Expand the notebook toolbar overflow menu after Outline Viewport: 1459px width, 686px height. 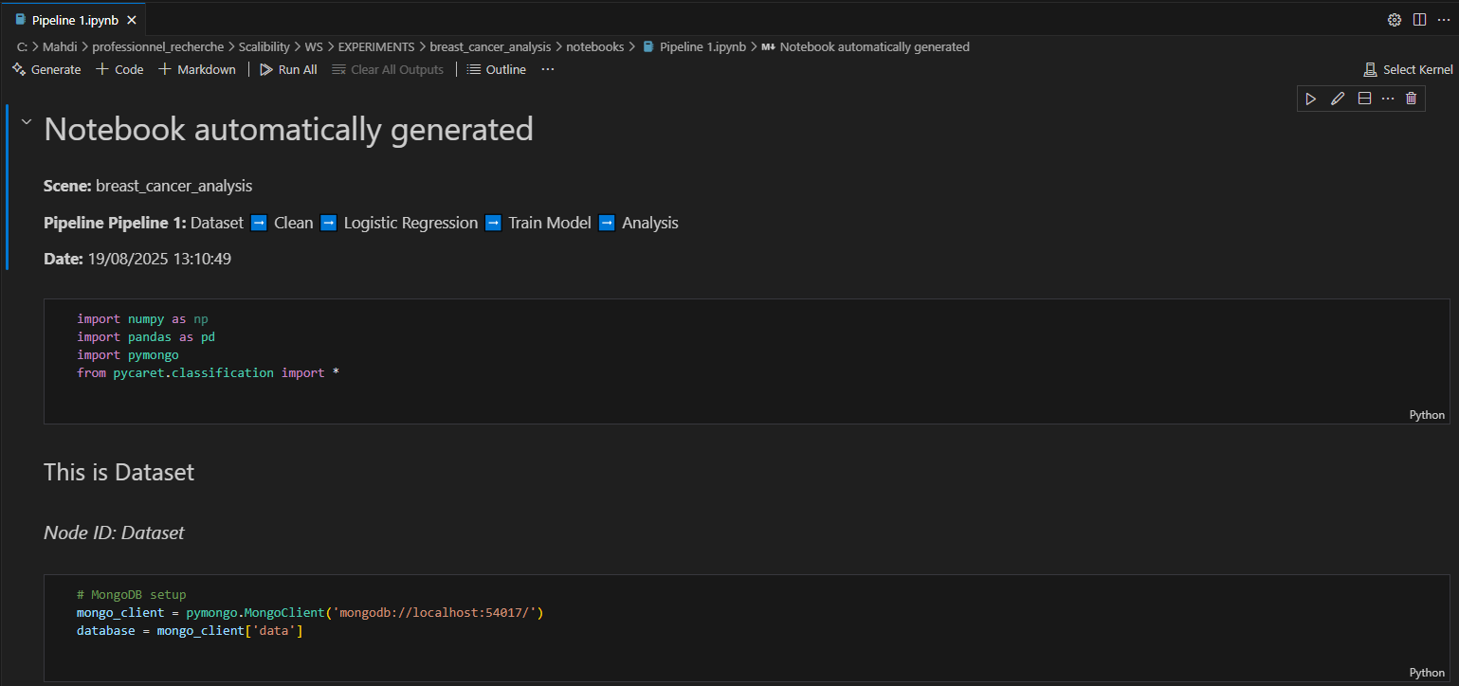pyautogui.click(x=548, y=69)
